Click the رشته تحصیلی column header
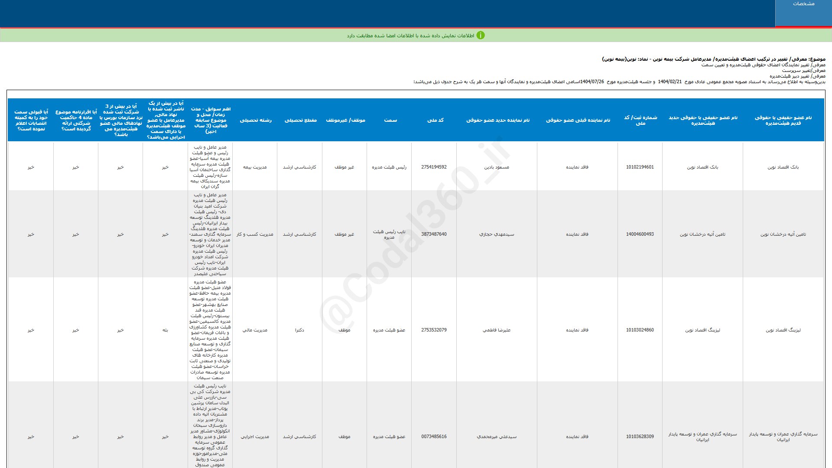 (256, 120)
